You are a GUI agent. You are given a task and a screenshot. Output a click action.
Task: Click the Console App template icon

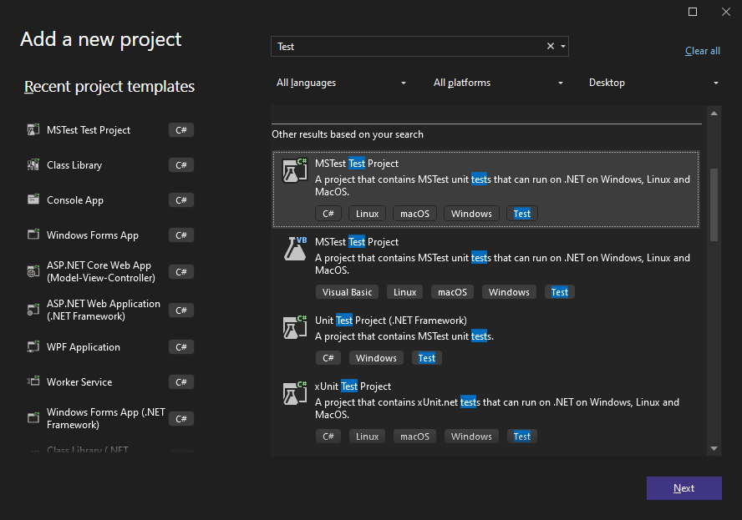coord(33,199)
